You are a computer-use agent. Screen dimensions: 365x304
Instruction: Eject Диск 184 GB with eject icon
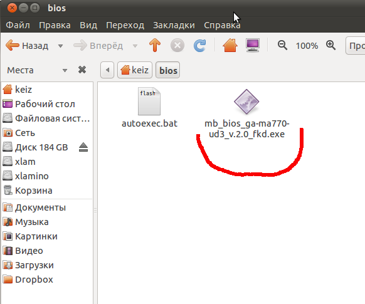83,147
